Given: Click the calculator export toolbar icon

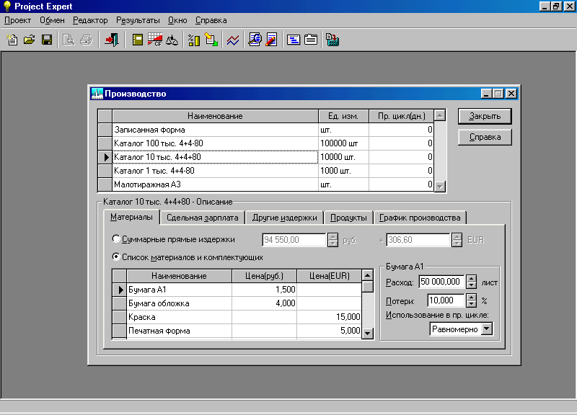Looking at the screenshot, I should (x=332, y=40).
